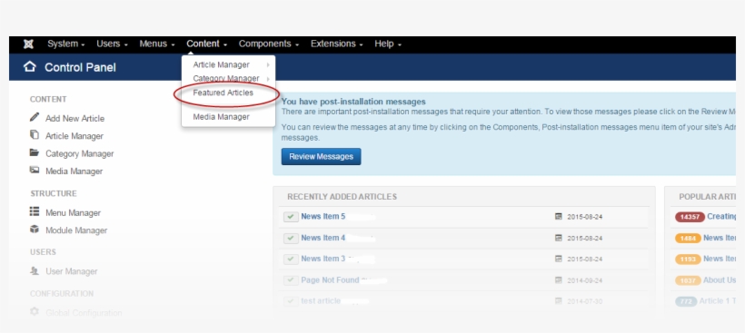Open the News Item 5 article link

point(323,217)
